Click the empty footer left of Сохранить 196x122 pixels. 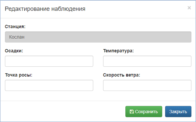click(62, 112)
